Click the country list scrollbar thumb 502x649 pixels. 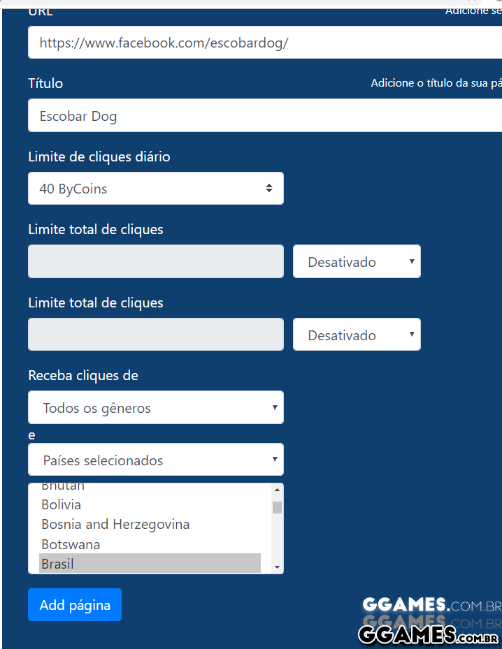[278, 507]
